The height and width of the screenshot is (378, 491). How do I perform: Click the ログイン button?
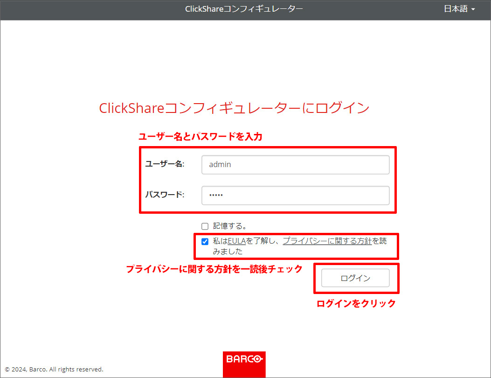click(355, 278)
